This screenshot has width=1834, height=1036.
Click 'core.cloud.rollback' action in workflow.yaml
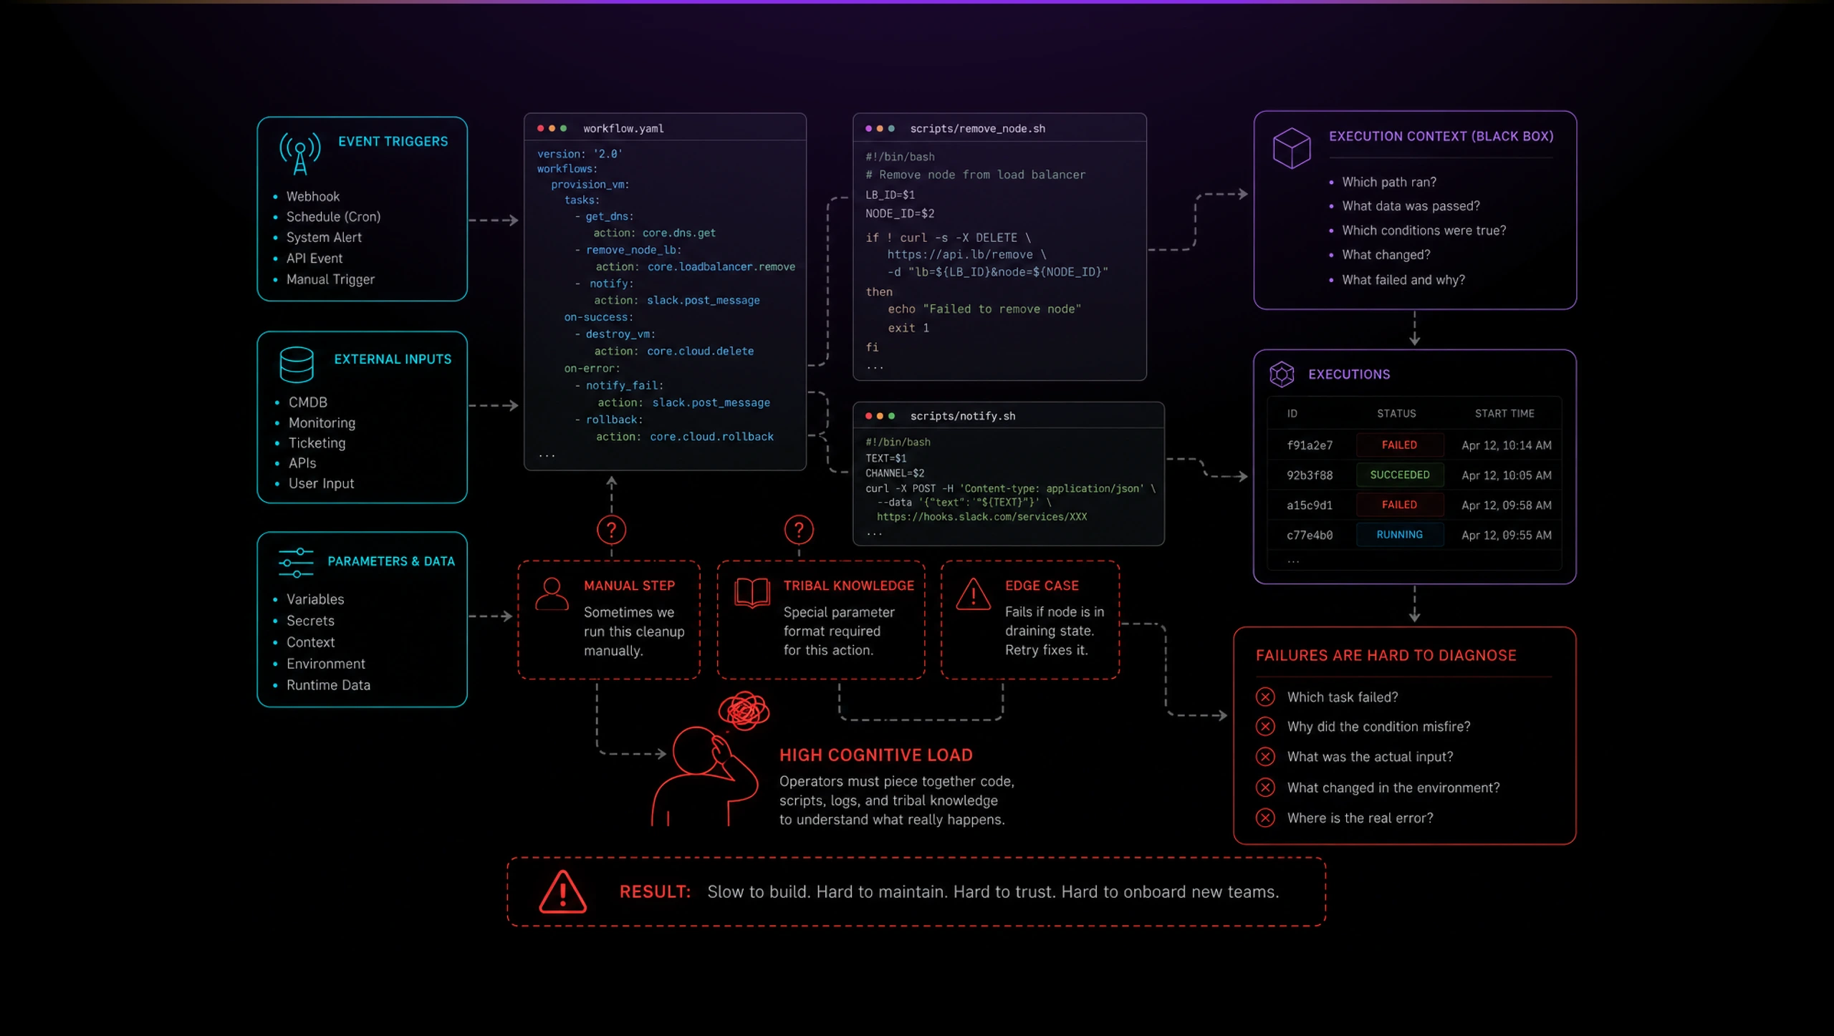coord(711,437)
